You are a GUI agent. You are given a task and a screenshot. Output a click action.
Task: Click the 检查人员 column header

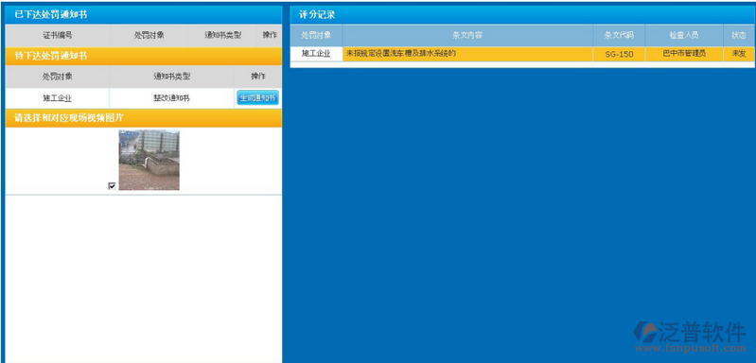tap(684, 35)
